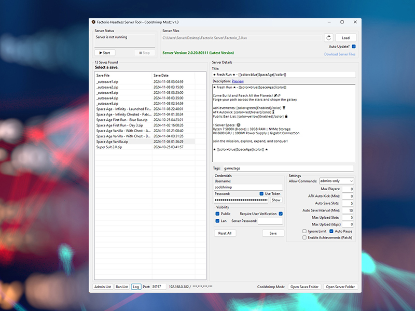Open the Ban List tab

(122, 287)
